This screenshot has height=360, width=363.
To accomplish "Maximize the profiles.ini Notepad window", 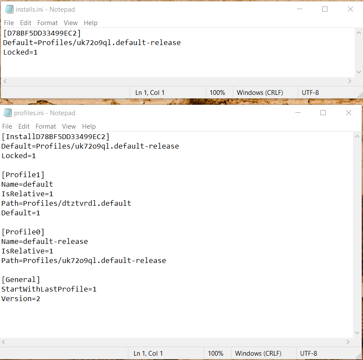I will 323,113.
